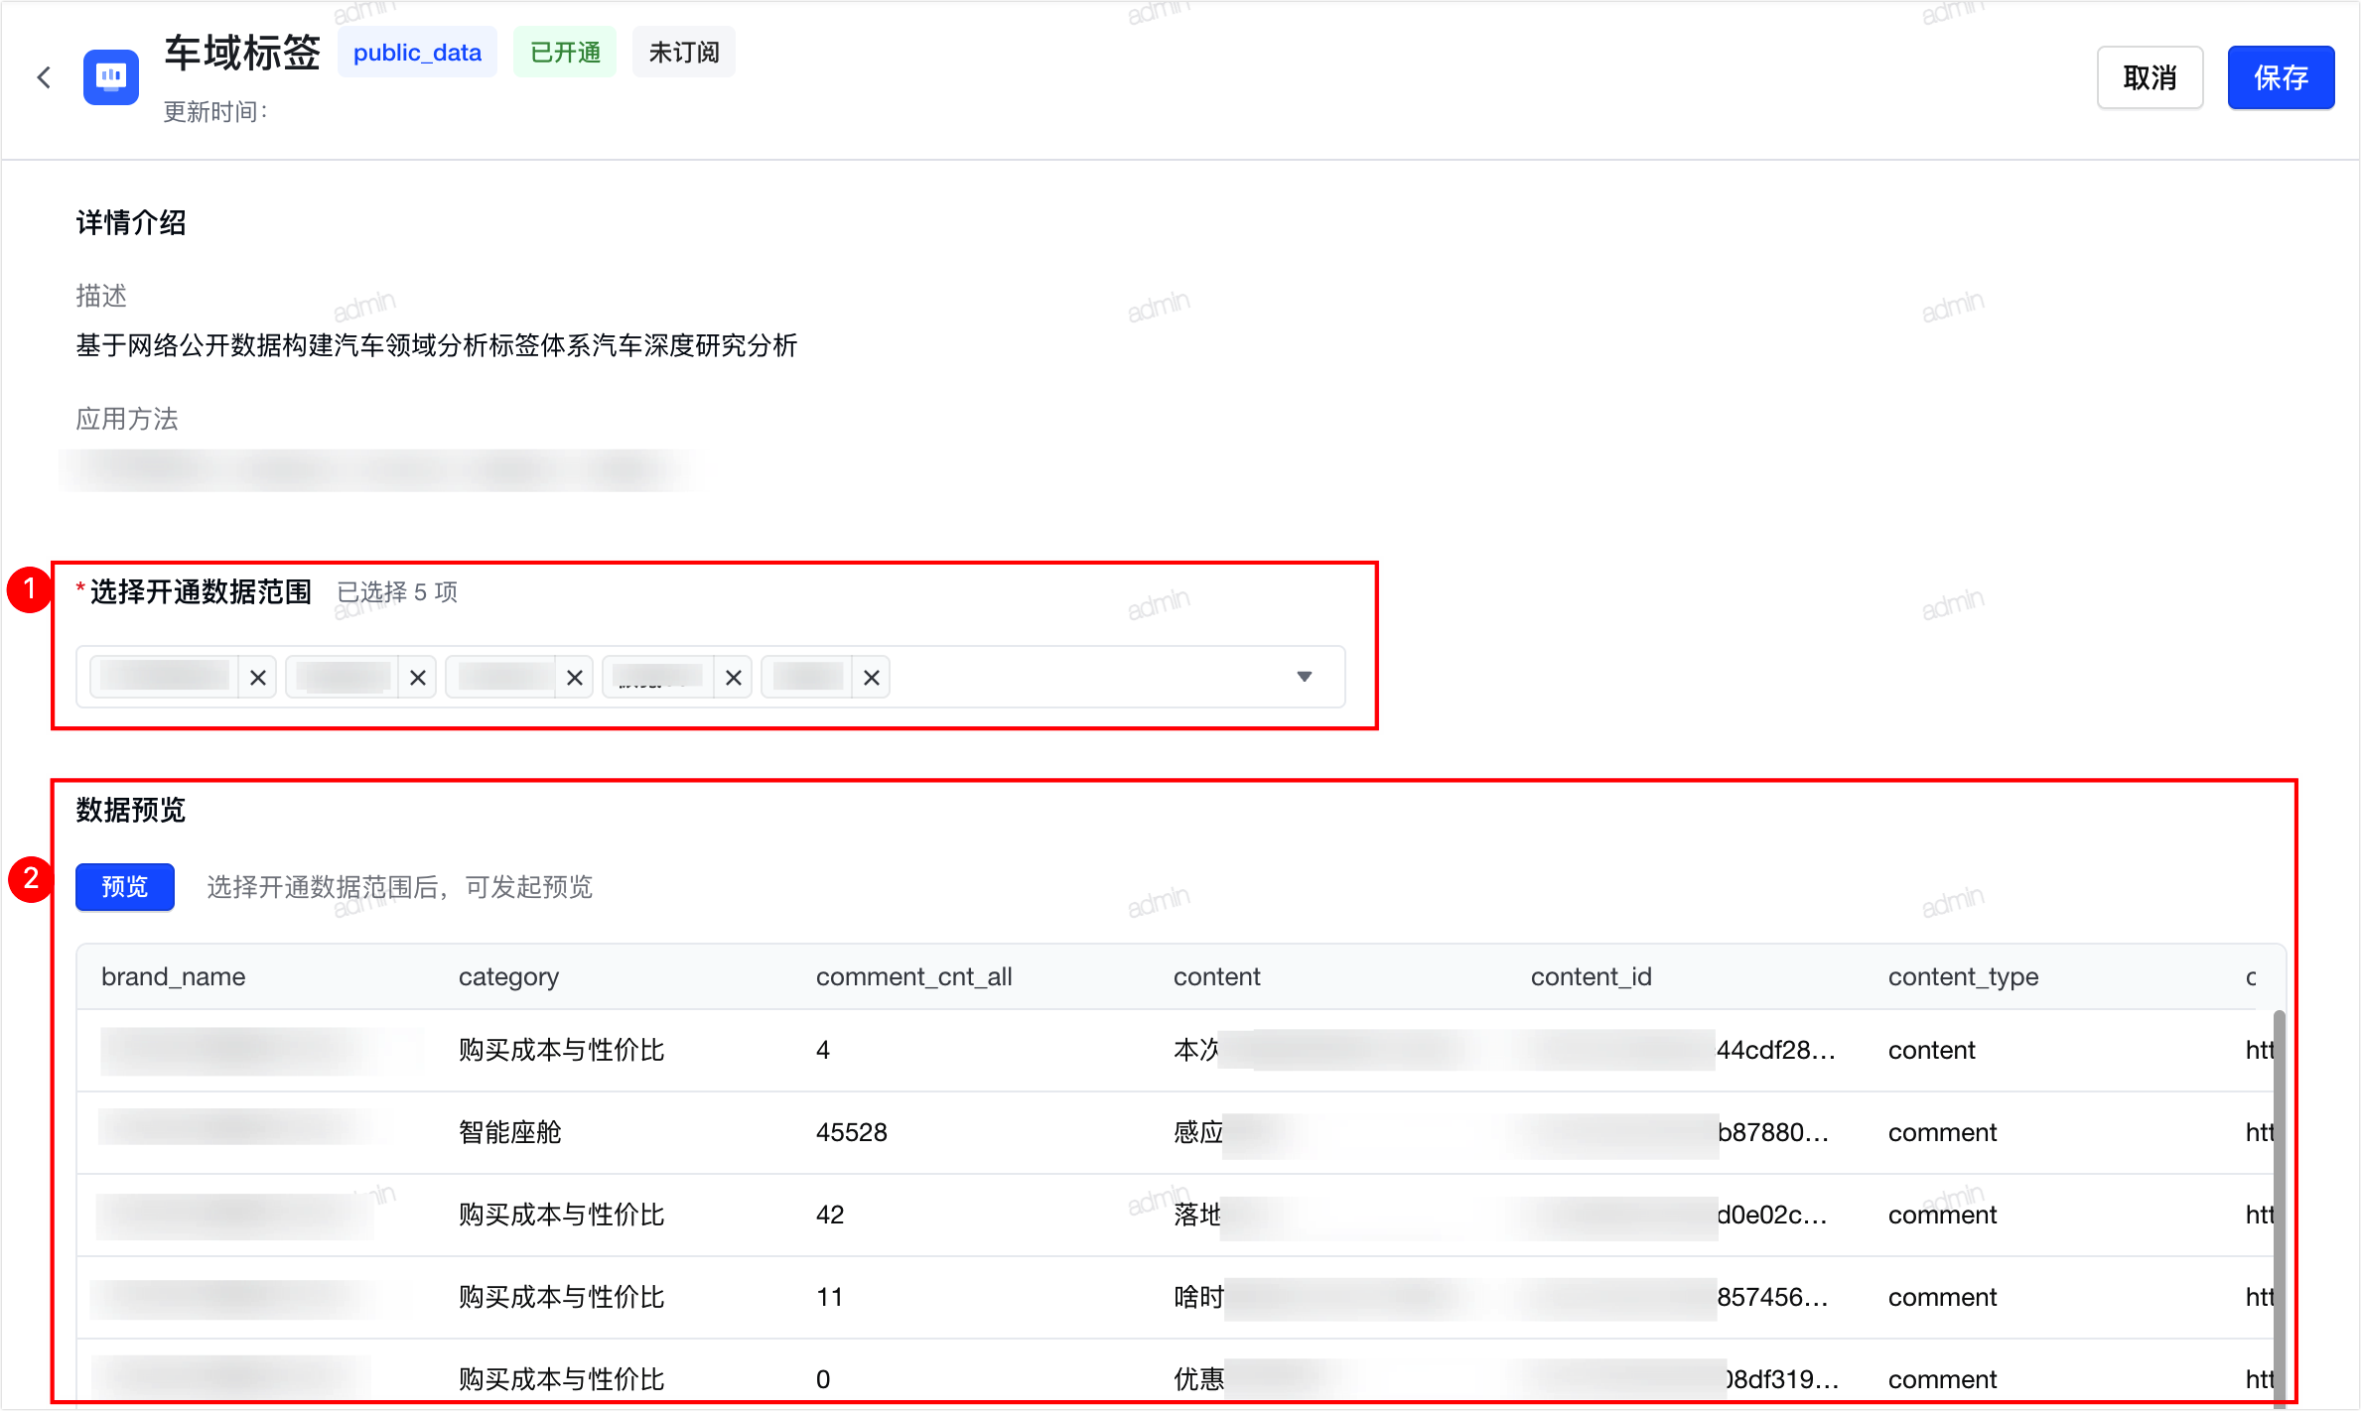Click the comment count cell showing 11
2361x1411 pixels.
tap(830, 1297)
